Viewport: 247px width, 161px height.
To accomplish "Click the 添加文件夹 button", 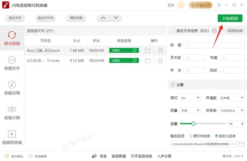I will [46, 18].
